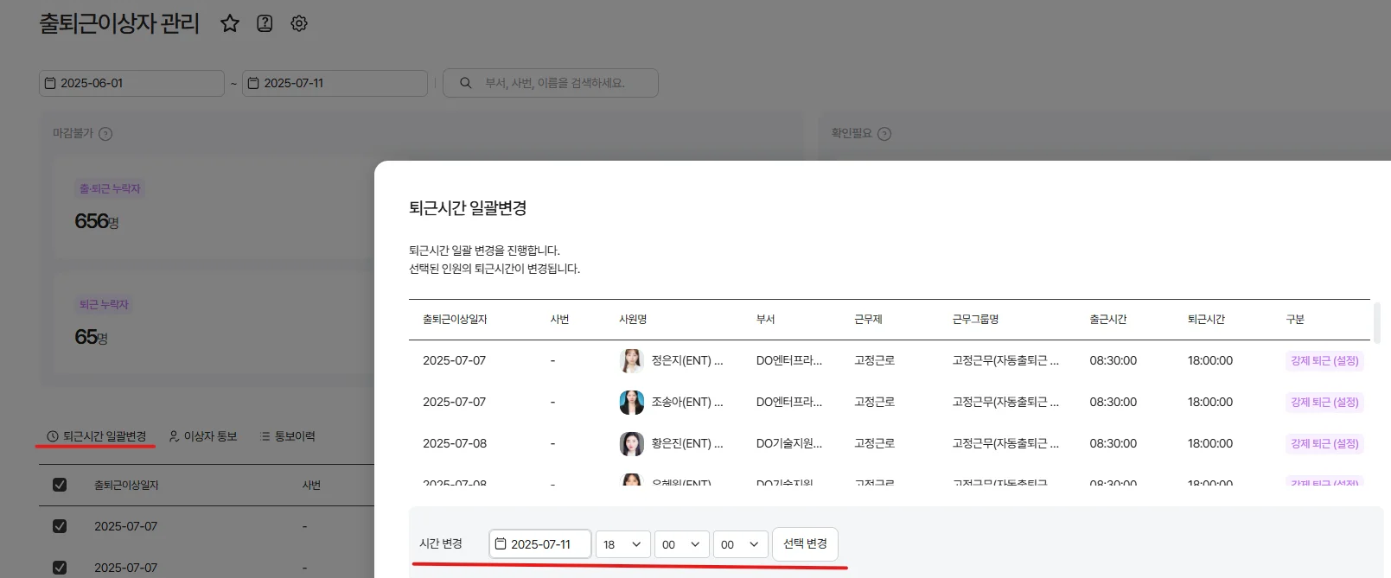Open the 2025-07-11 date field in 시간 변경

coord(540,544)
